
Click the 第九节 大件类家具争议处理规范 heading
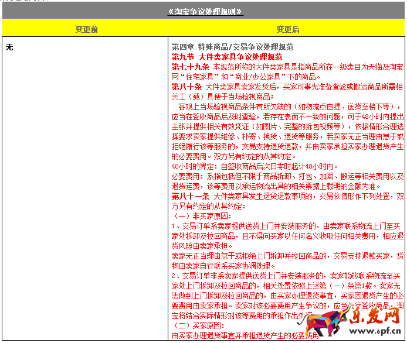pos(226,57)
